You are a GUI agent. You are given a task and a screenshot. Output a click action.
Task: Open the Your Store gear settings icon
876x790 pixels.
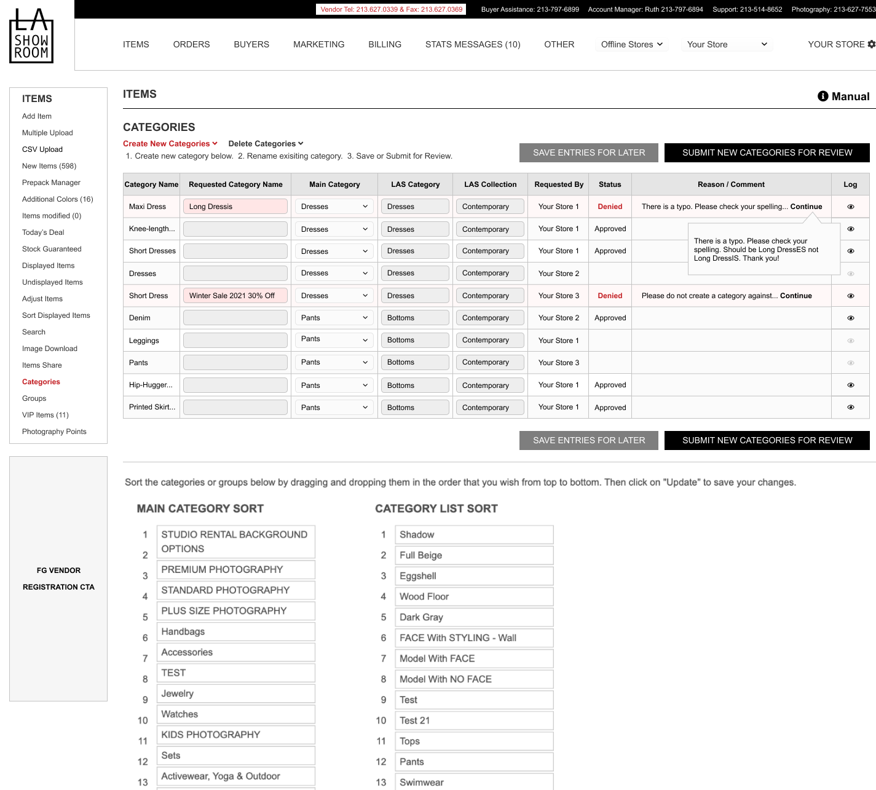871,44
